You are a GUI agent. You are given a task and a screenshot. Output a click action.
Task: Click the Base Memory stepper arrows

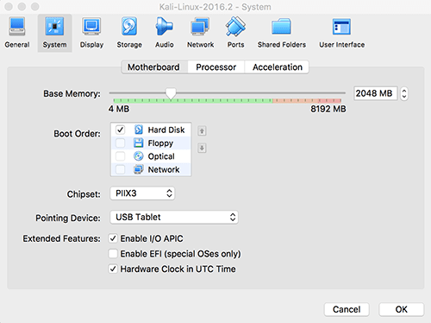(x=404, y=93)
